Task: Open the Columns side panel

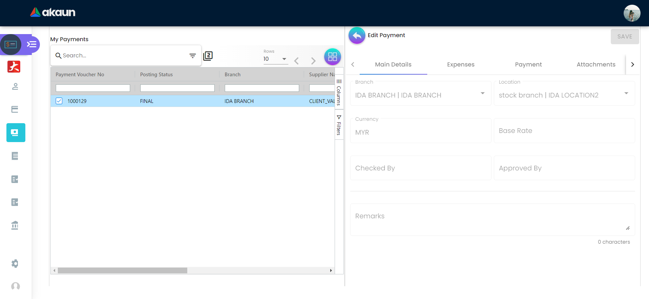Action: pyautogui.click(x=339, y=92)
